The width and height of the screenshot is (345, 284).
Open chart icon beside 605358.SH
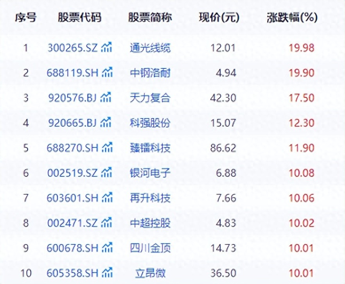coord(107,273)
